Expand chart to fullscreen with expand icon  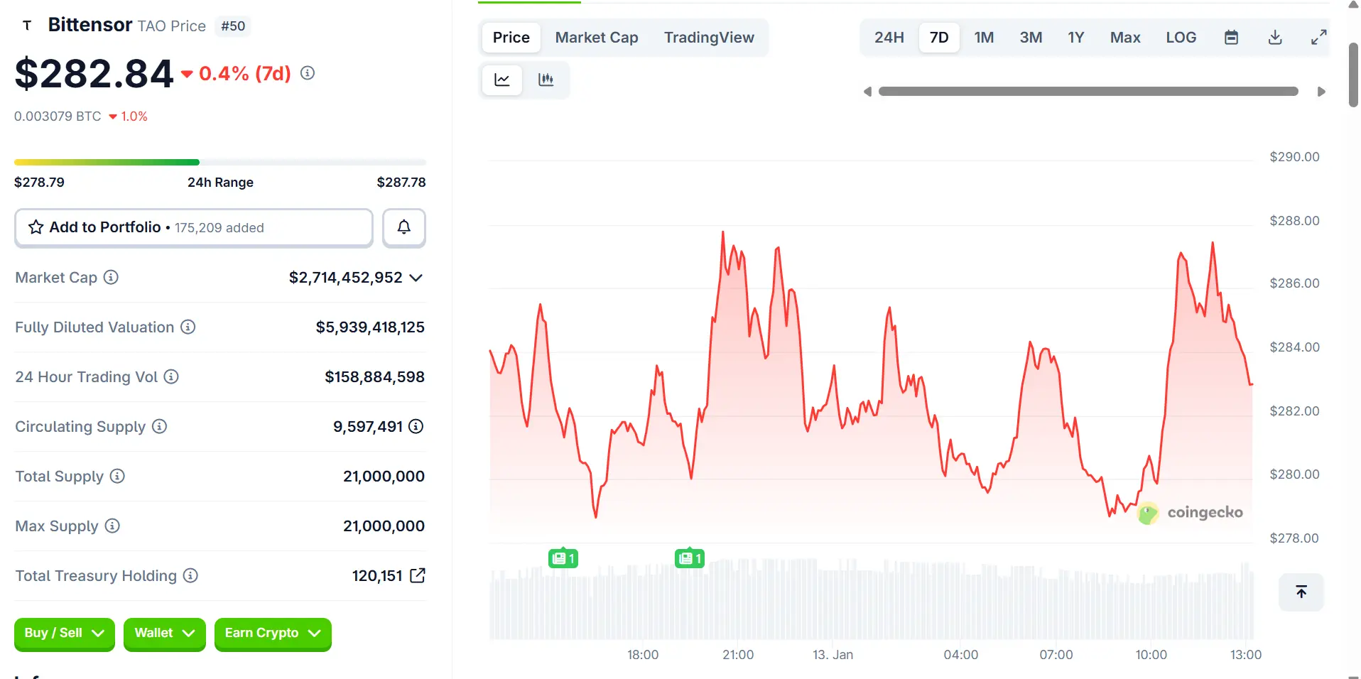[x=1319, y=37]
